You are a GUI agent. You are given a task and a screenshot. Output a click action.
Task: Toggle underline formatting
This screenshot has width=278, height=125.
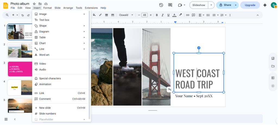click(168, 15)
